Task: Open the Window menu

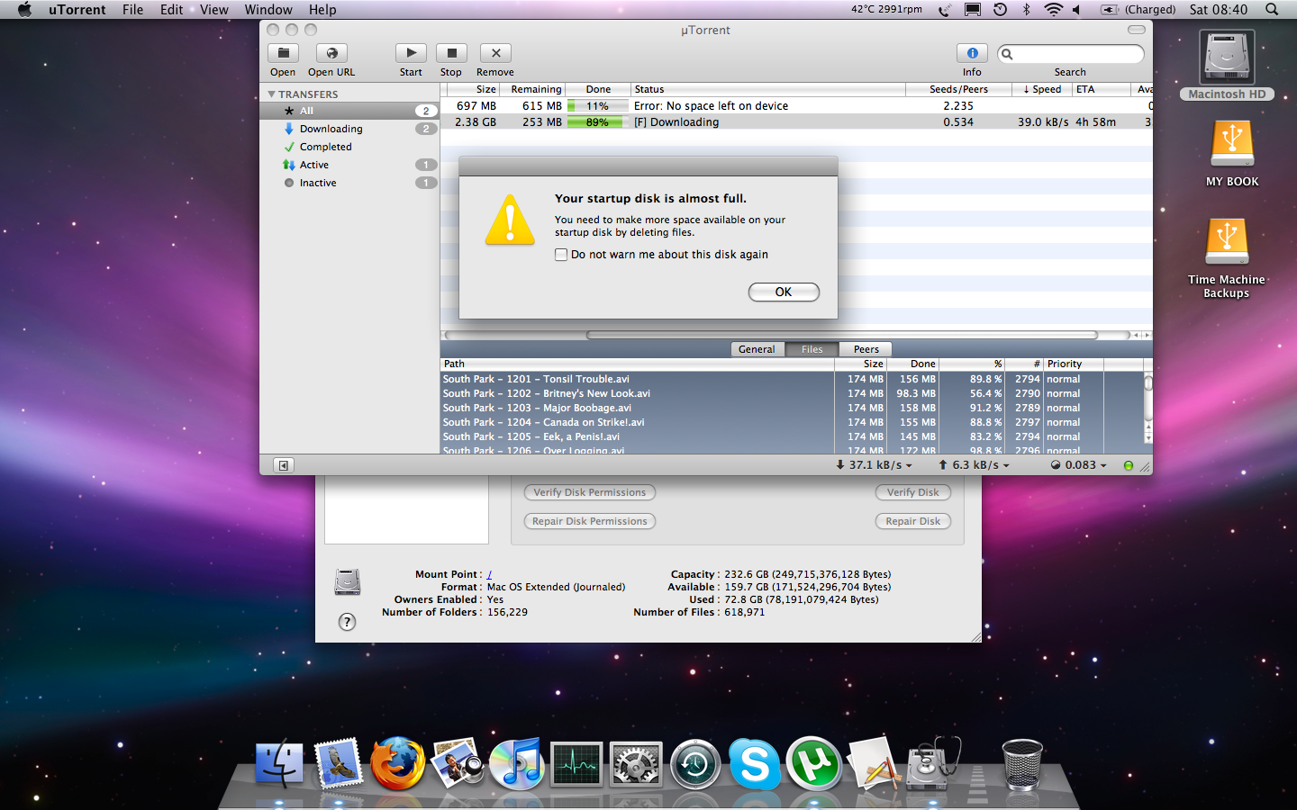Action: pyautogui.click(x=268, y=10)
